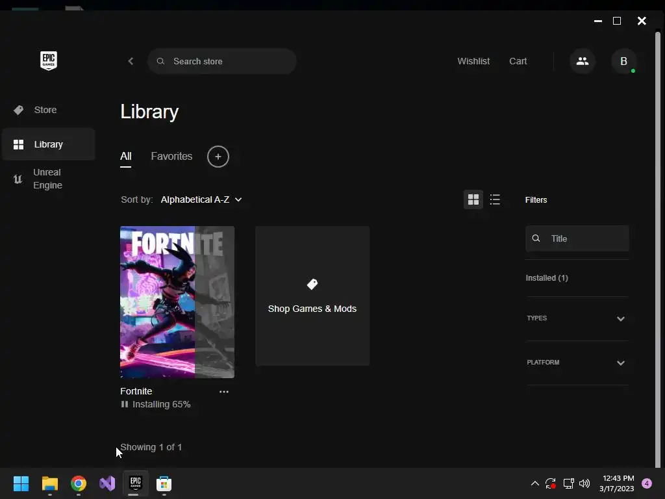Open the Windows Start menu
Screen dimensions: 665x499
pos(21,483)
